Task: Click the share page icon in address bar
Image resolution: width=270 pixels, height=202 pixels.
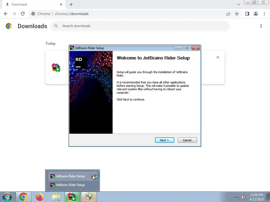Action: tap(228, 14)
